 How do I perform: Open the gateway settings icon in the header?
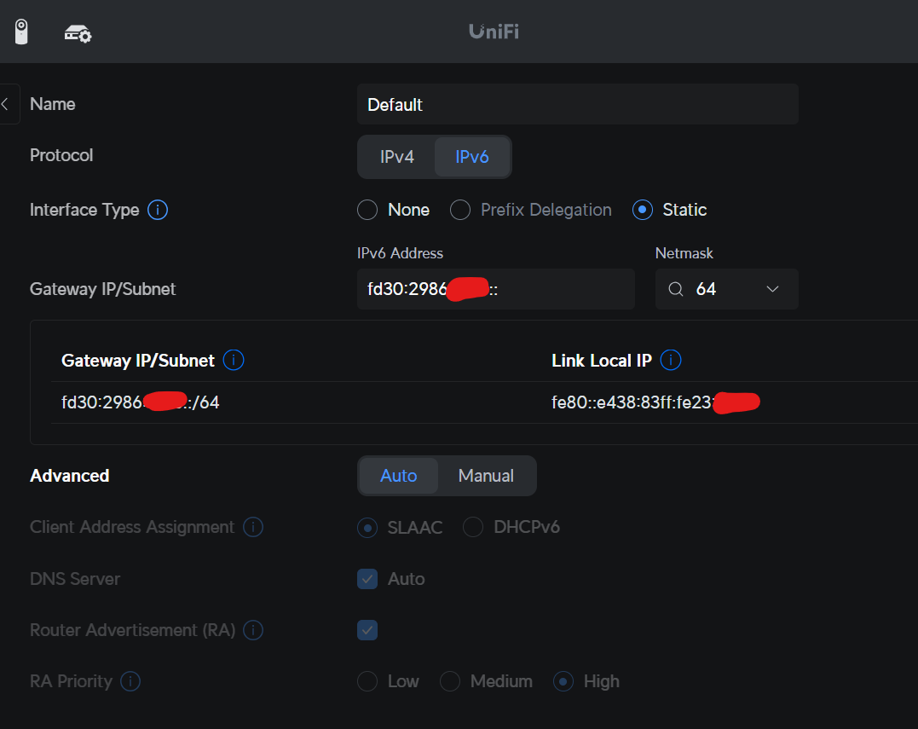point(78,34)
